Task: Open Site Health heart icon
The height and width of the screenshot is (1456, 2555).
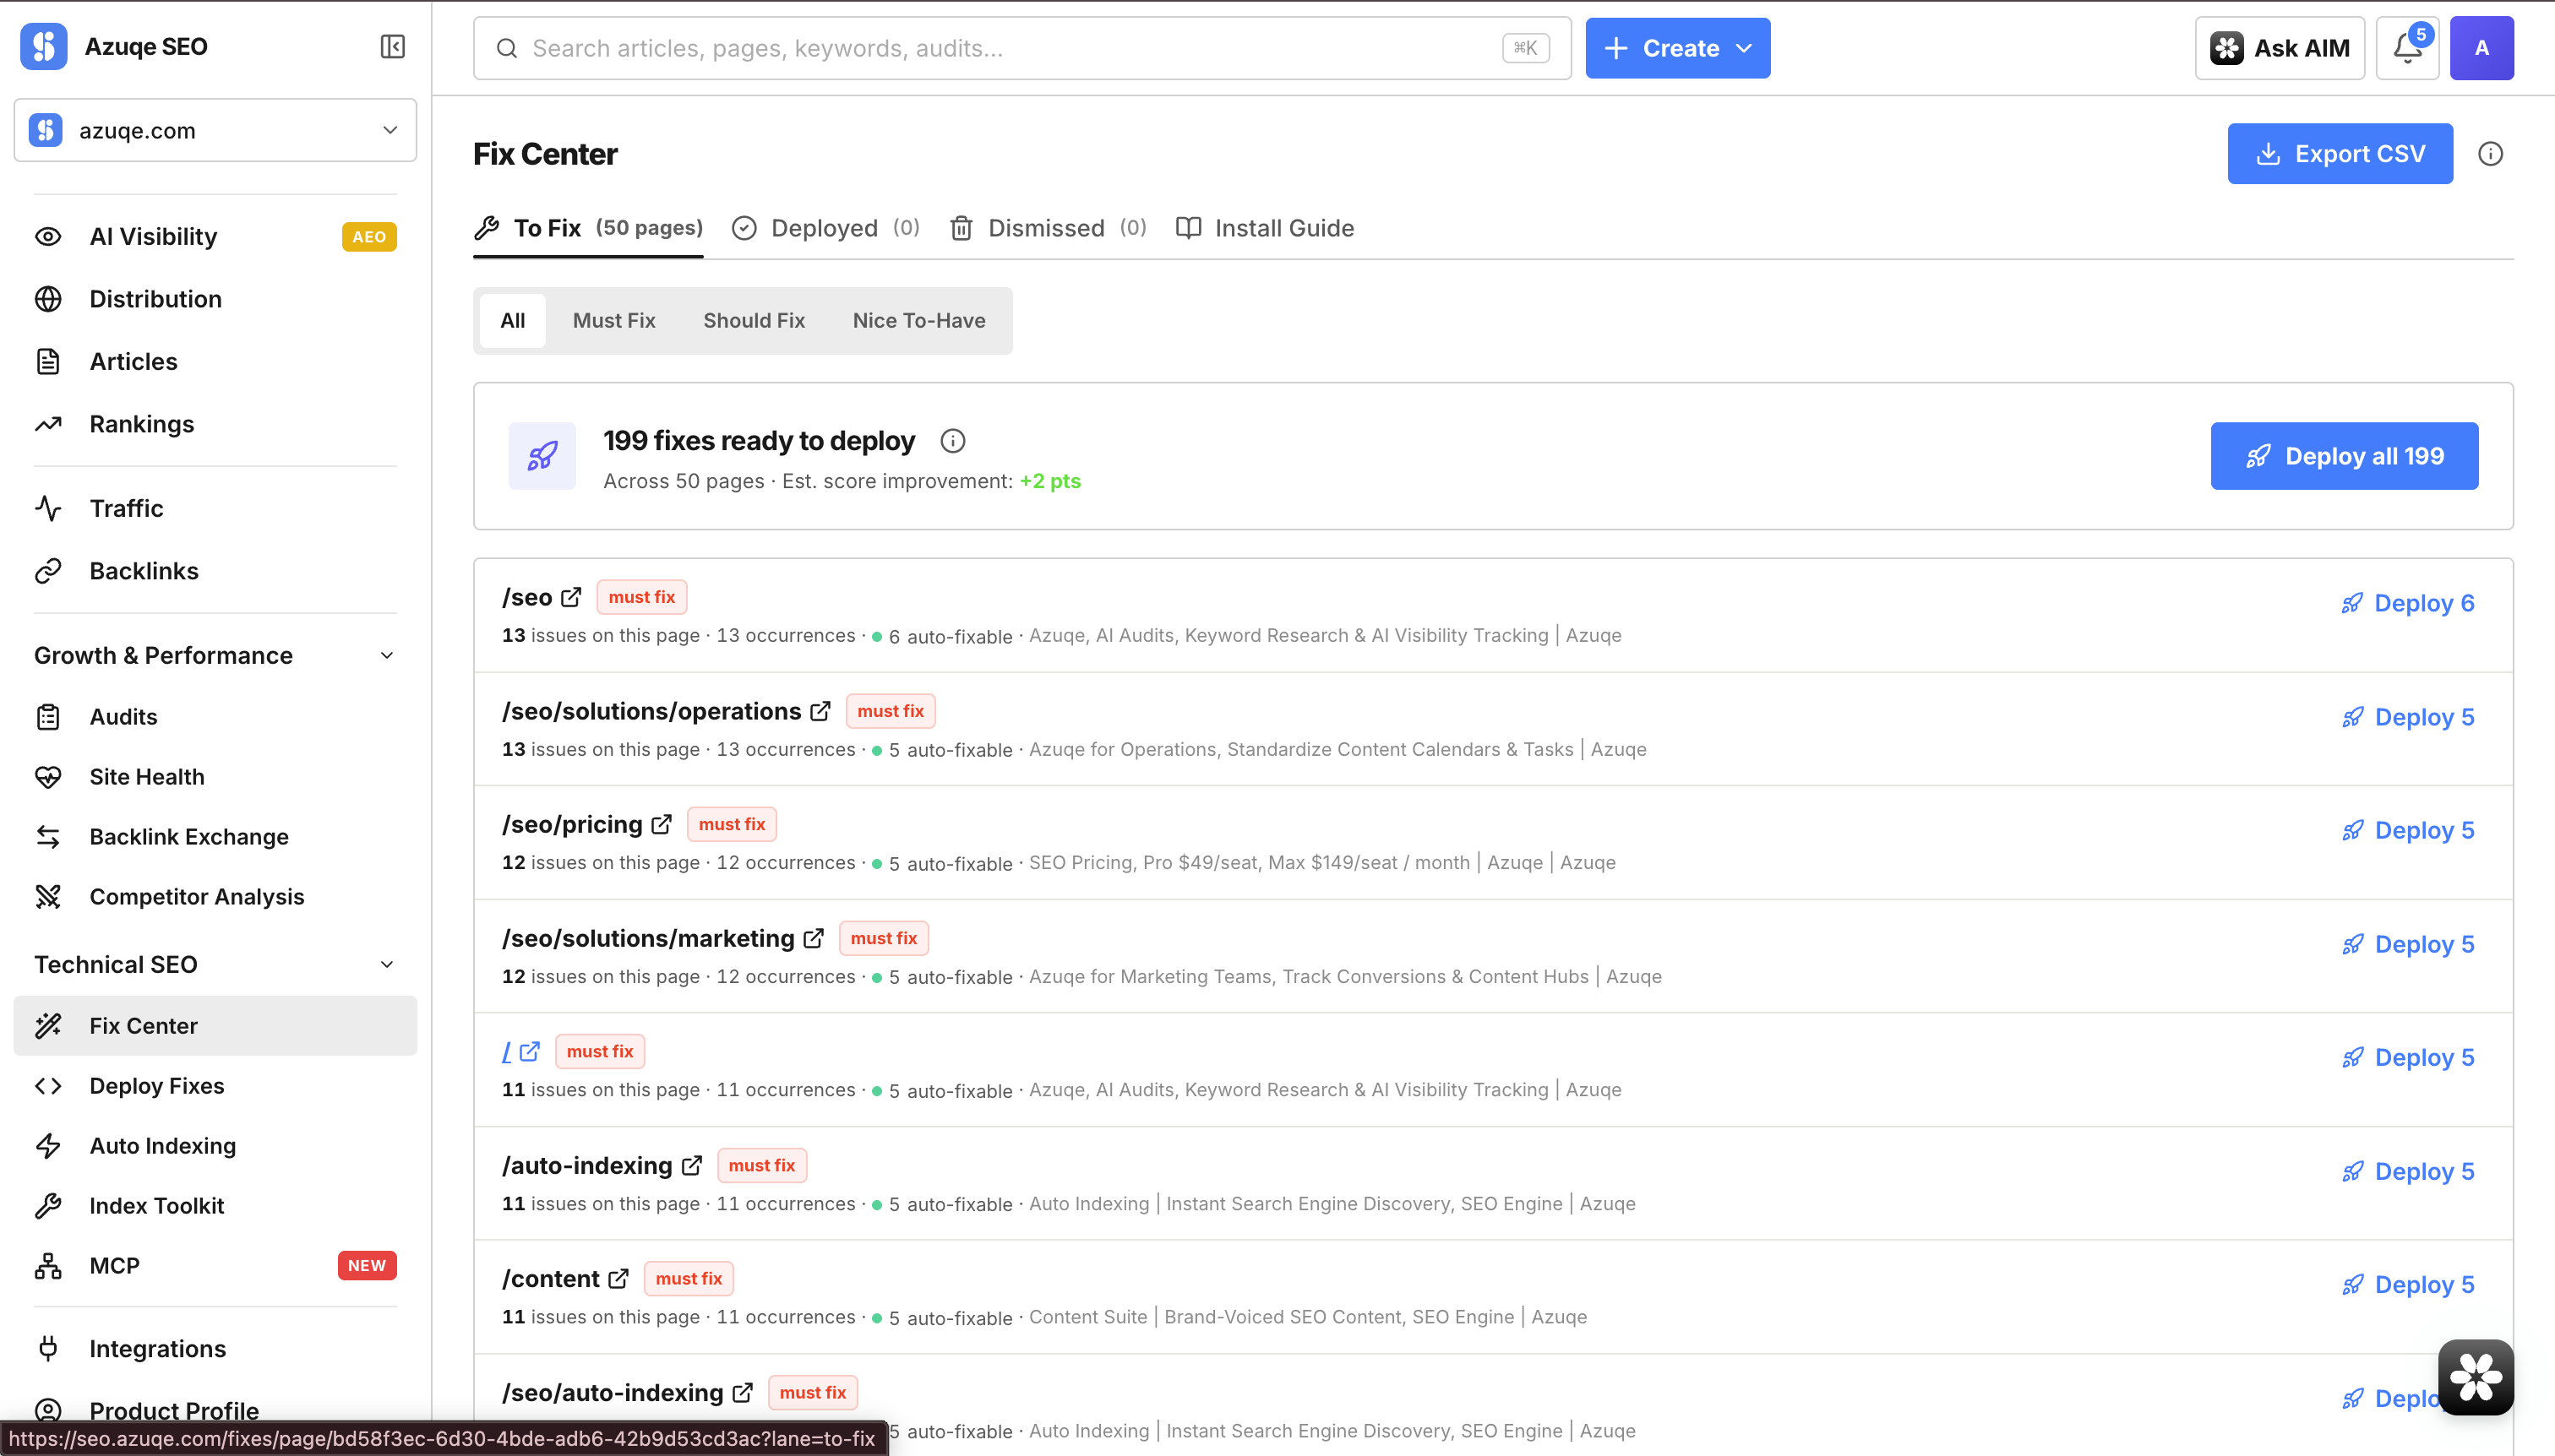Action: tap(48, 777)
